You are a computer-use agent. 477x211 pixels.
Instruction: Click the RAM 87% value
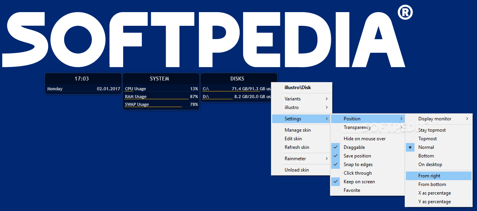[194, 97]
